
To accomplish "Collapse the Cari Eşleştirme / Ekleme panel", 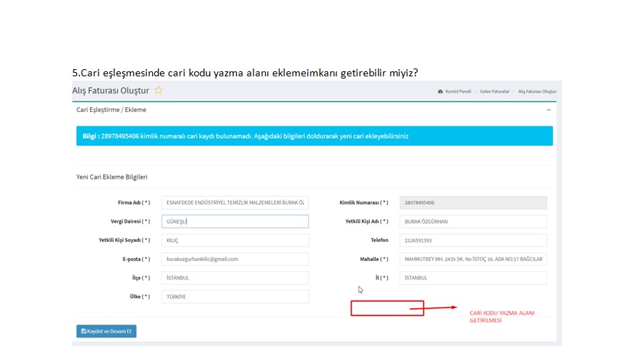I will pyautogui.click(x=549, y=110).
